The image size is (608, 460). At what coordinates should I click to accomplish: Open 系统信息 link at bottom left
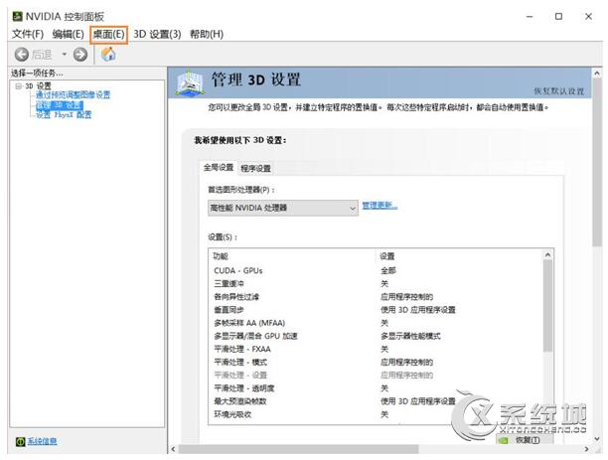point(41,441)
